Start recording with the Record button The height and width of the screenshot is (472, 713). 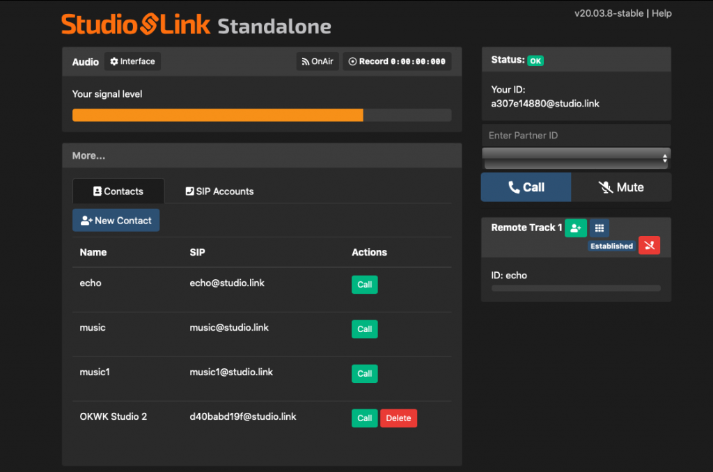pos(397,61)
